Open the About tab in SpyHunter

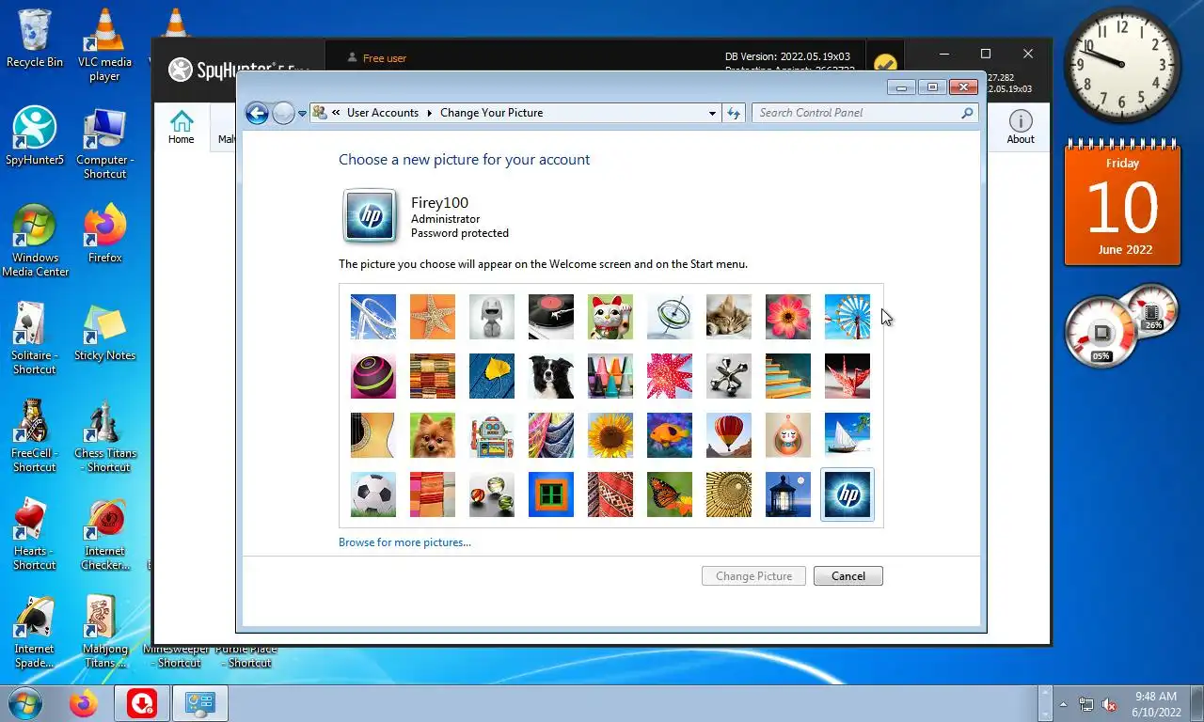pyautogui.click(x=1021, y=128)
